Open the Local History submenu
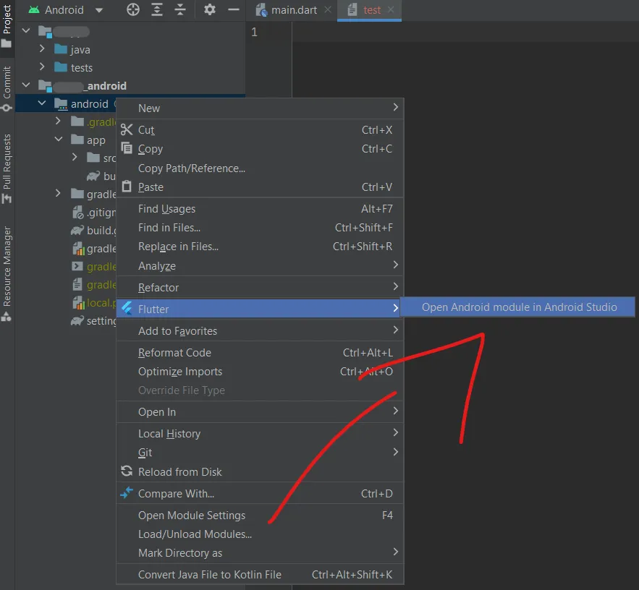This screenshot has height=590, width=639. 260,433
